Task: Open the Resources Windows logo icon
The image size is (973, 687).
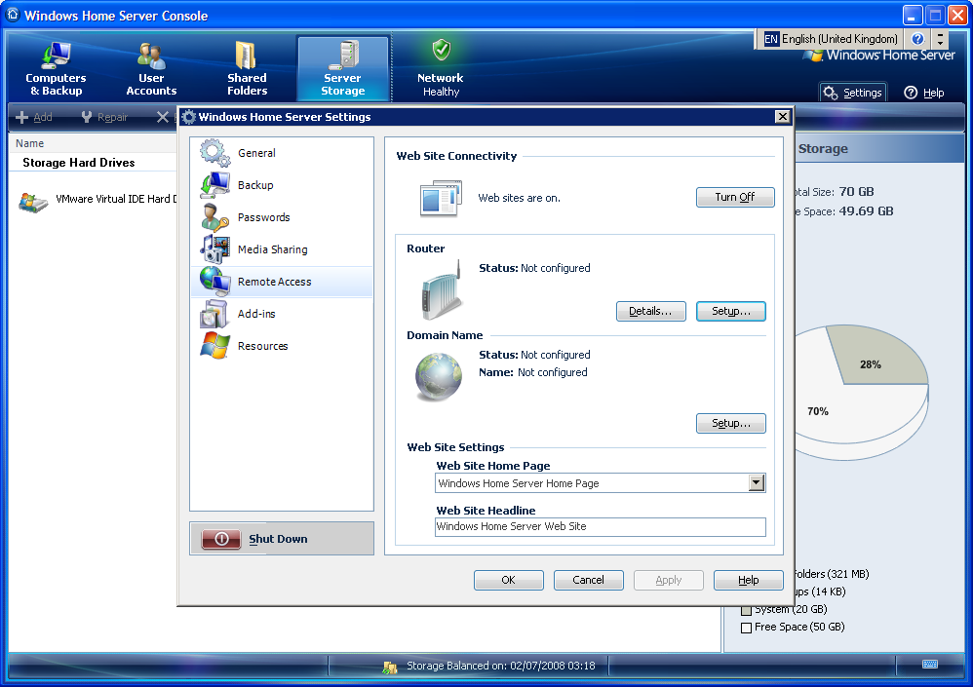Action: (x=214, y=346)
